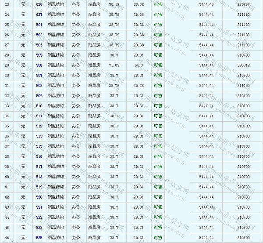This screenshot has height=243, width=263.
Task: Click room number 627
Action: [39, 15]
